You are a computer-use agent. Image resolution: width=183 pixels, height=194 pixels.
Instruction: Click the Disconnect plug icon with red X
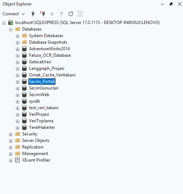pyautogui.click(x=42, y=14)
